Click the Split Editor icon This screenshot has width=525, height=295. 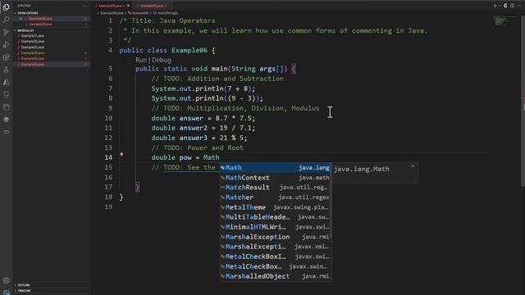(512, 6)
